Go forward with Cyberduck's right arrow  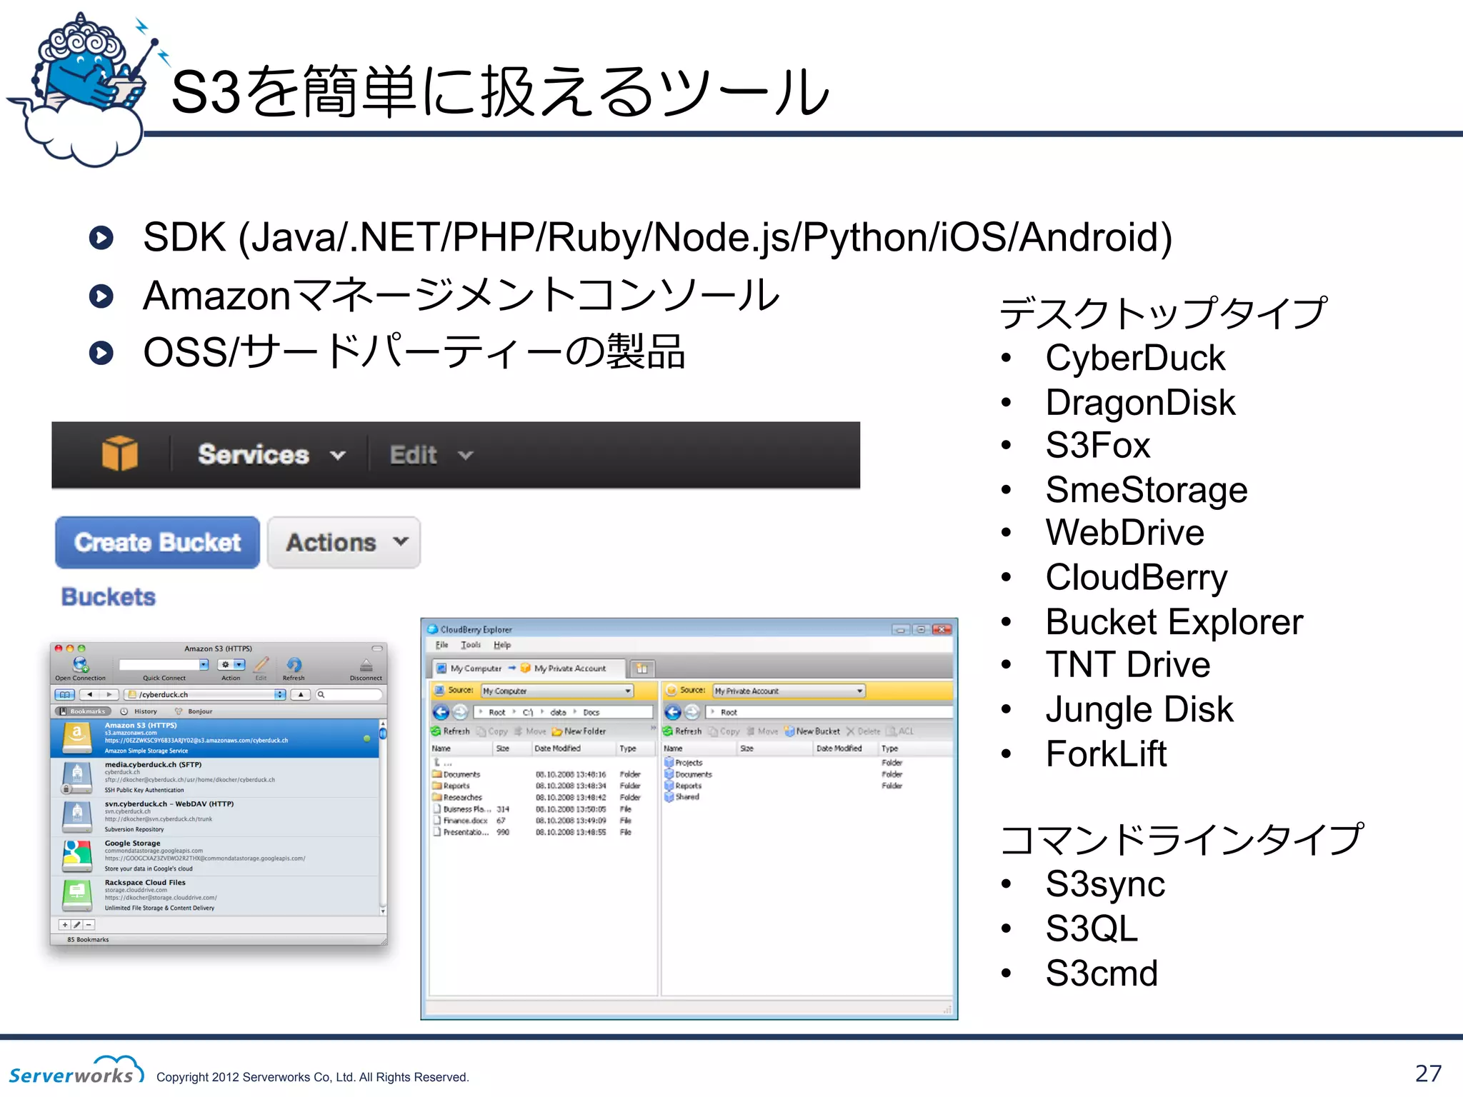109,694
